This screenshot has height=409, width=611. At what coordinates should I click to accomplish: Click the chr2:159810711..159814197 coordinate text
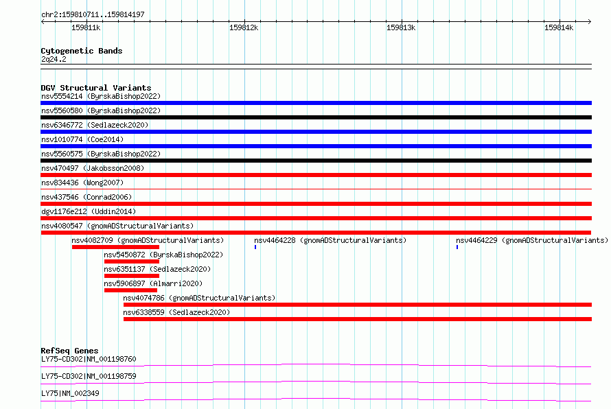coord(93,14)
